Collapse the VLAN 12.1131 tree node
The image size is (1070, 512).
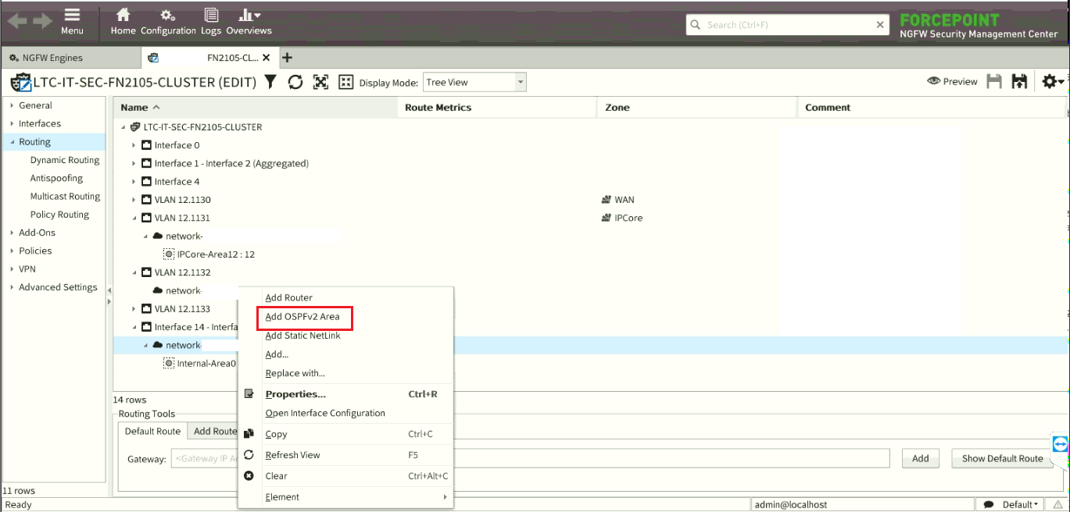point(134,219)
